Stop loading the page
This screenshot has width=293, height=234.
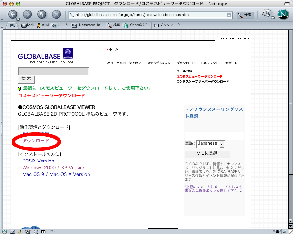pyautogui.click(x=56, y=14)
